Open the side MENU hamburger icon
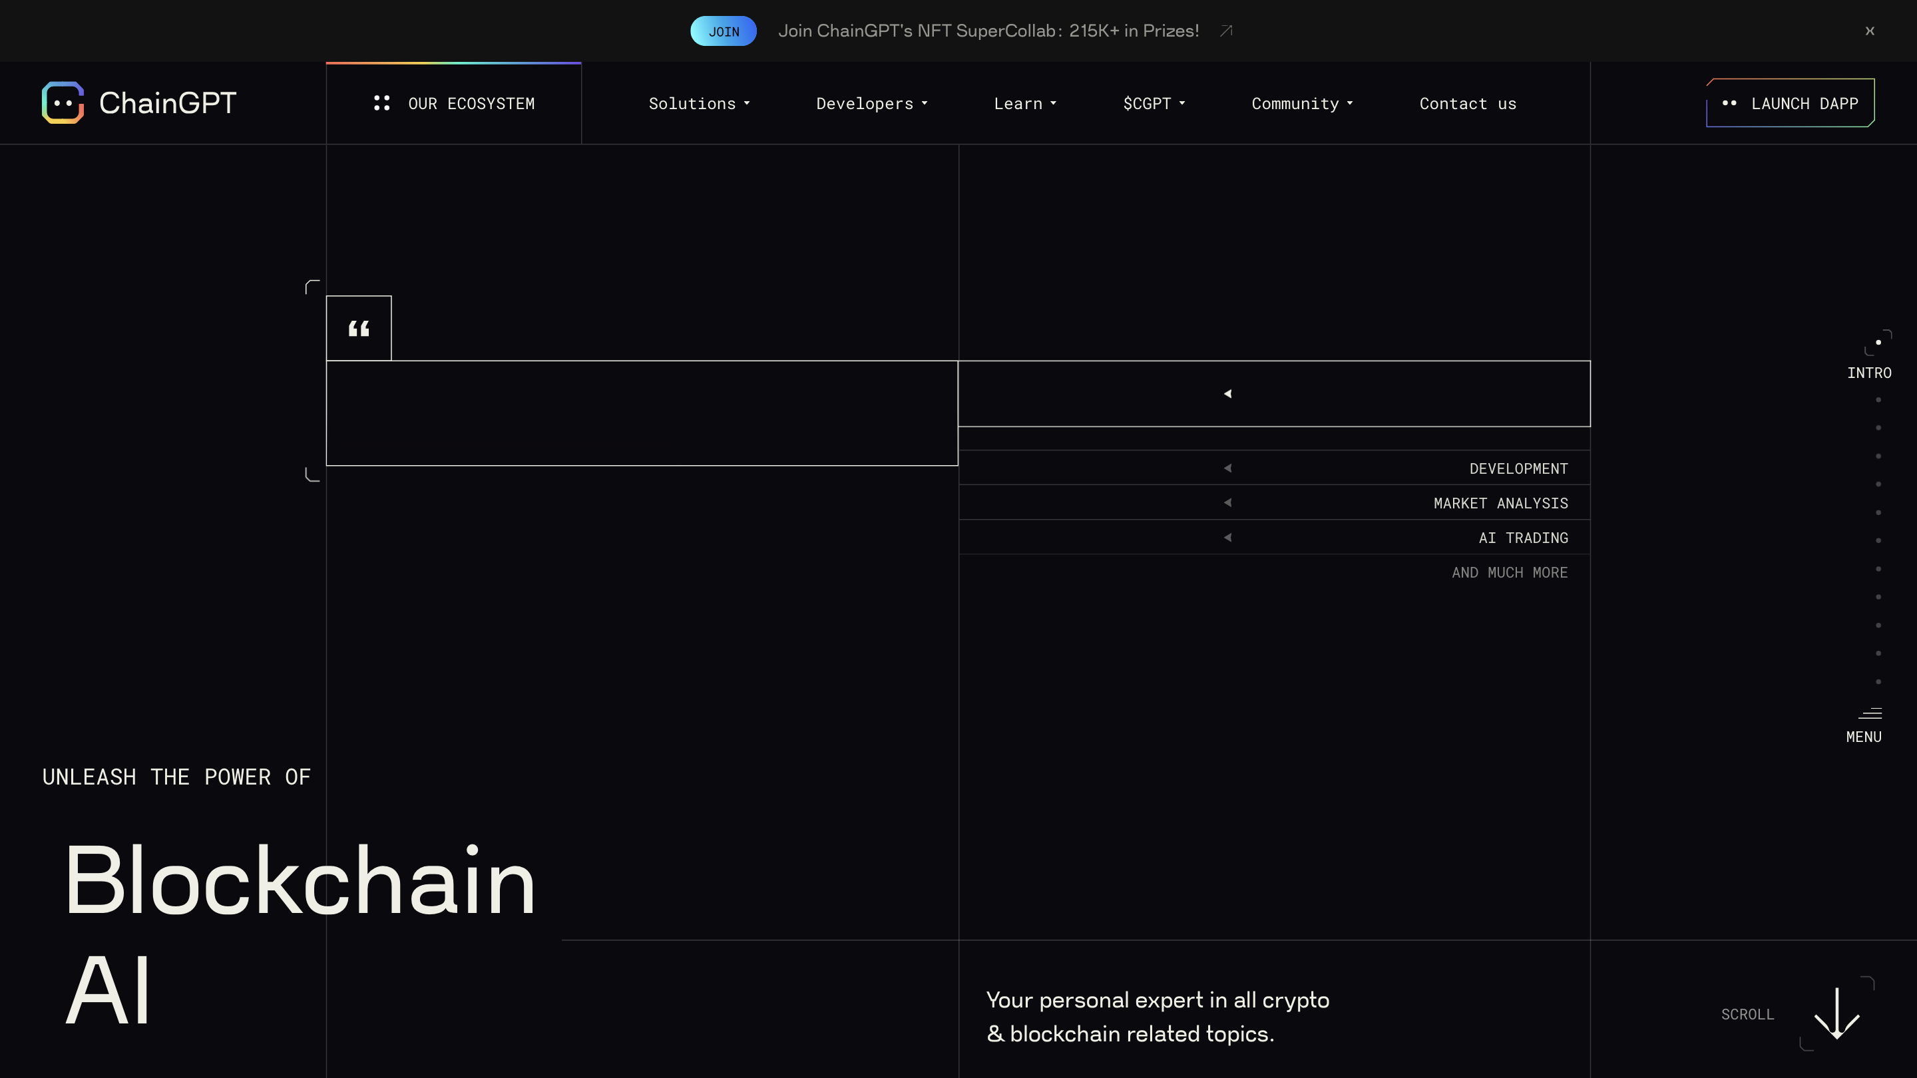This screenshot has height=1078, width=1917. tap(1870, 713)
